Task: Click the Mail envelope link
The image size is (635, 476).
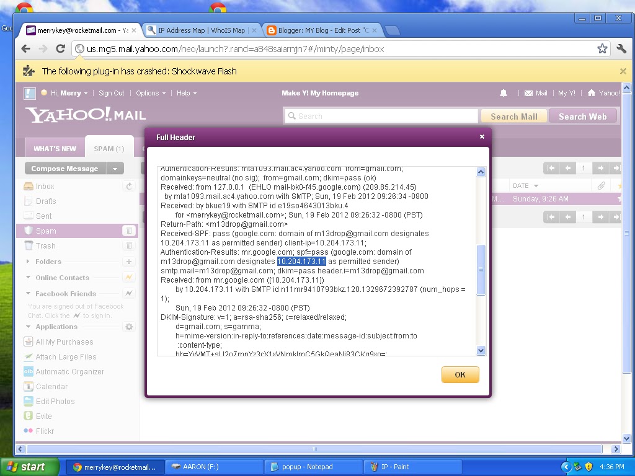Action: (x=536, y=93)
